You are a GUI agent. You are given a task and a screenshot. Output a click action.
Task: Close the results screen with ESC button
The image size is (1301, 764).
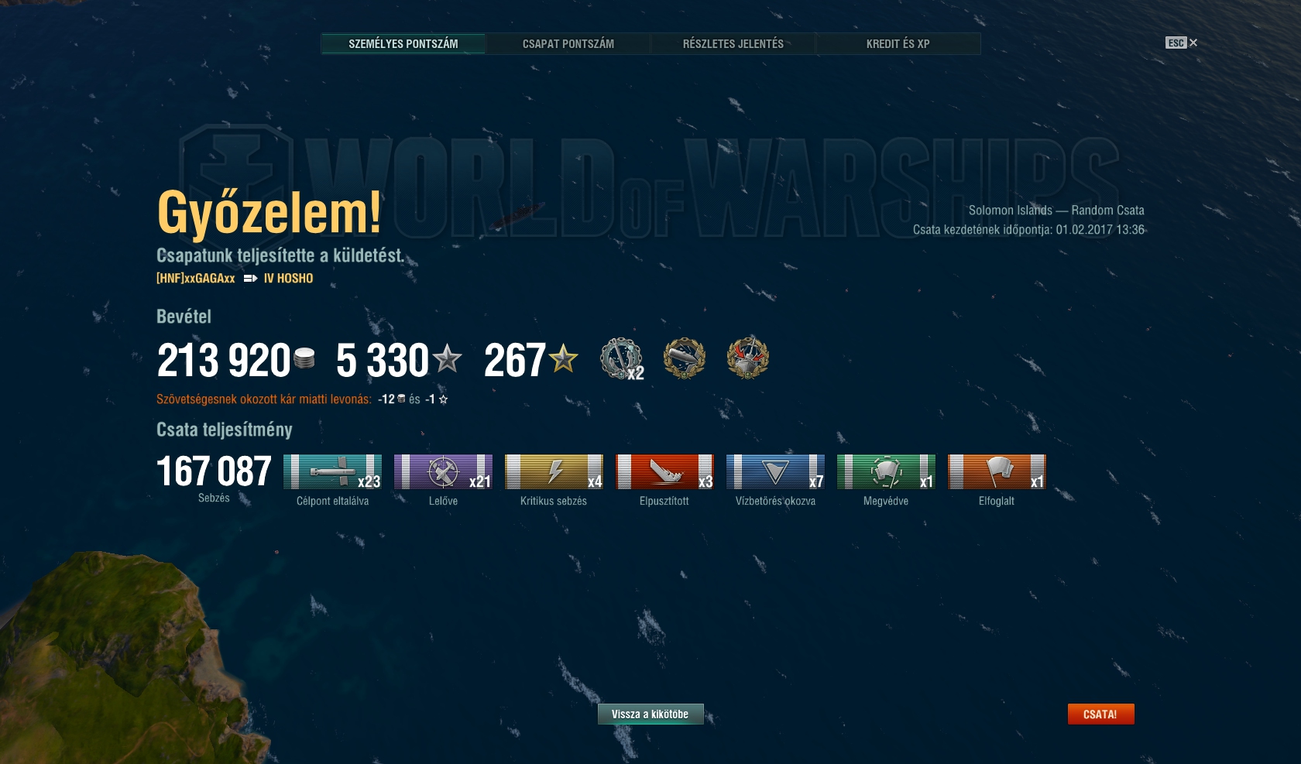tap(1181, 43)
